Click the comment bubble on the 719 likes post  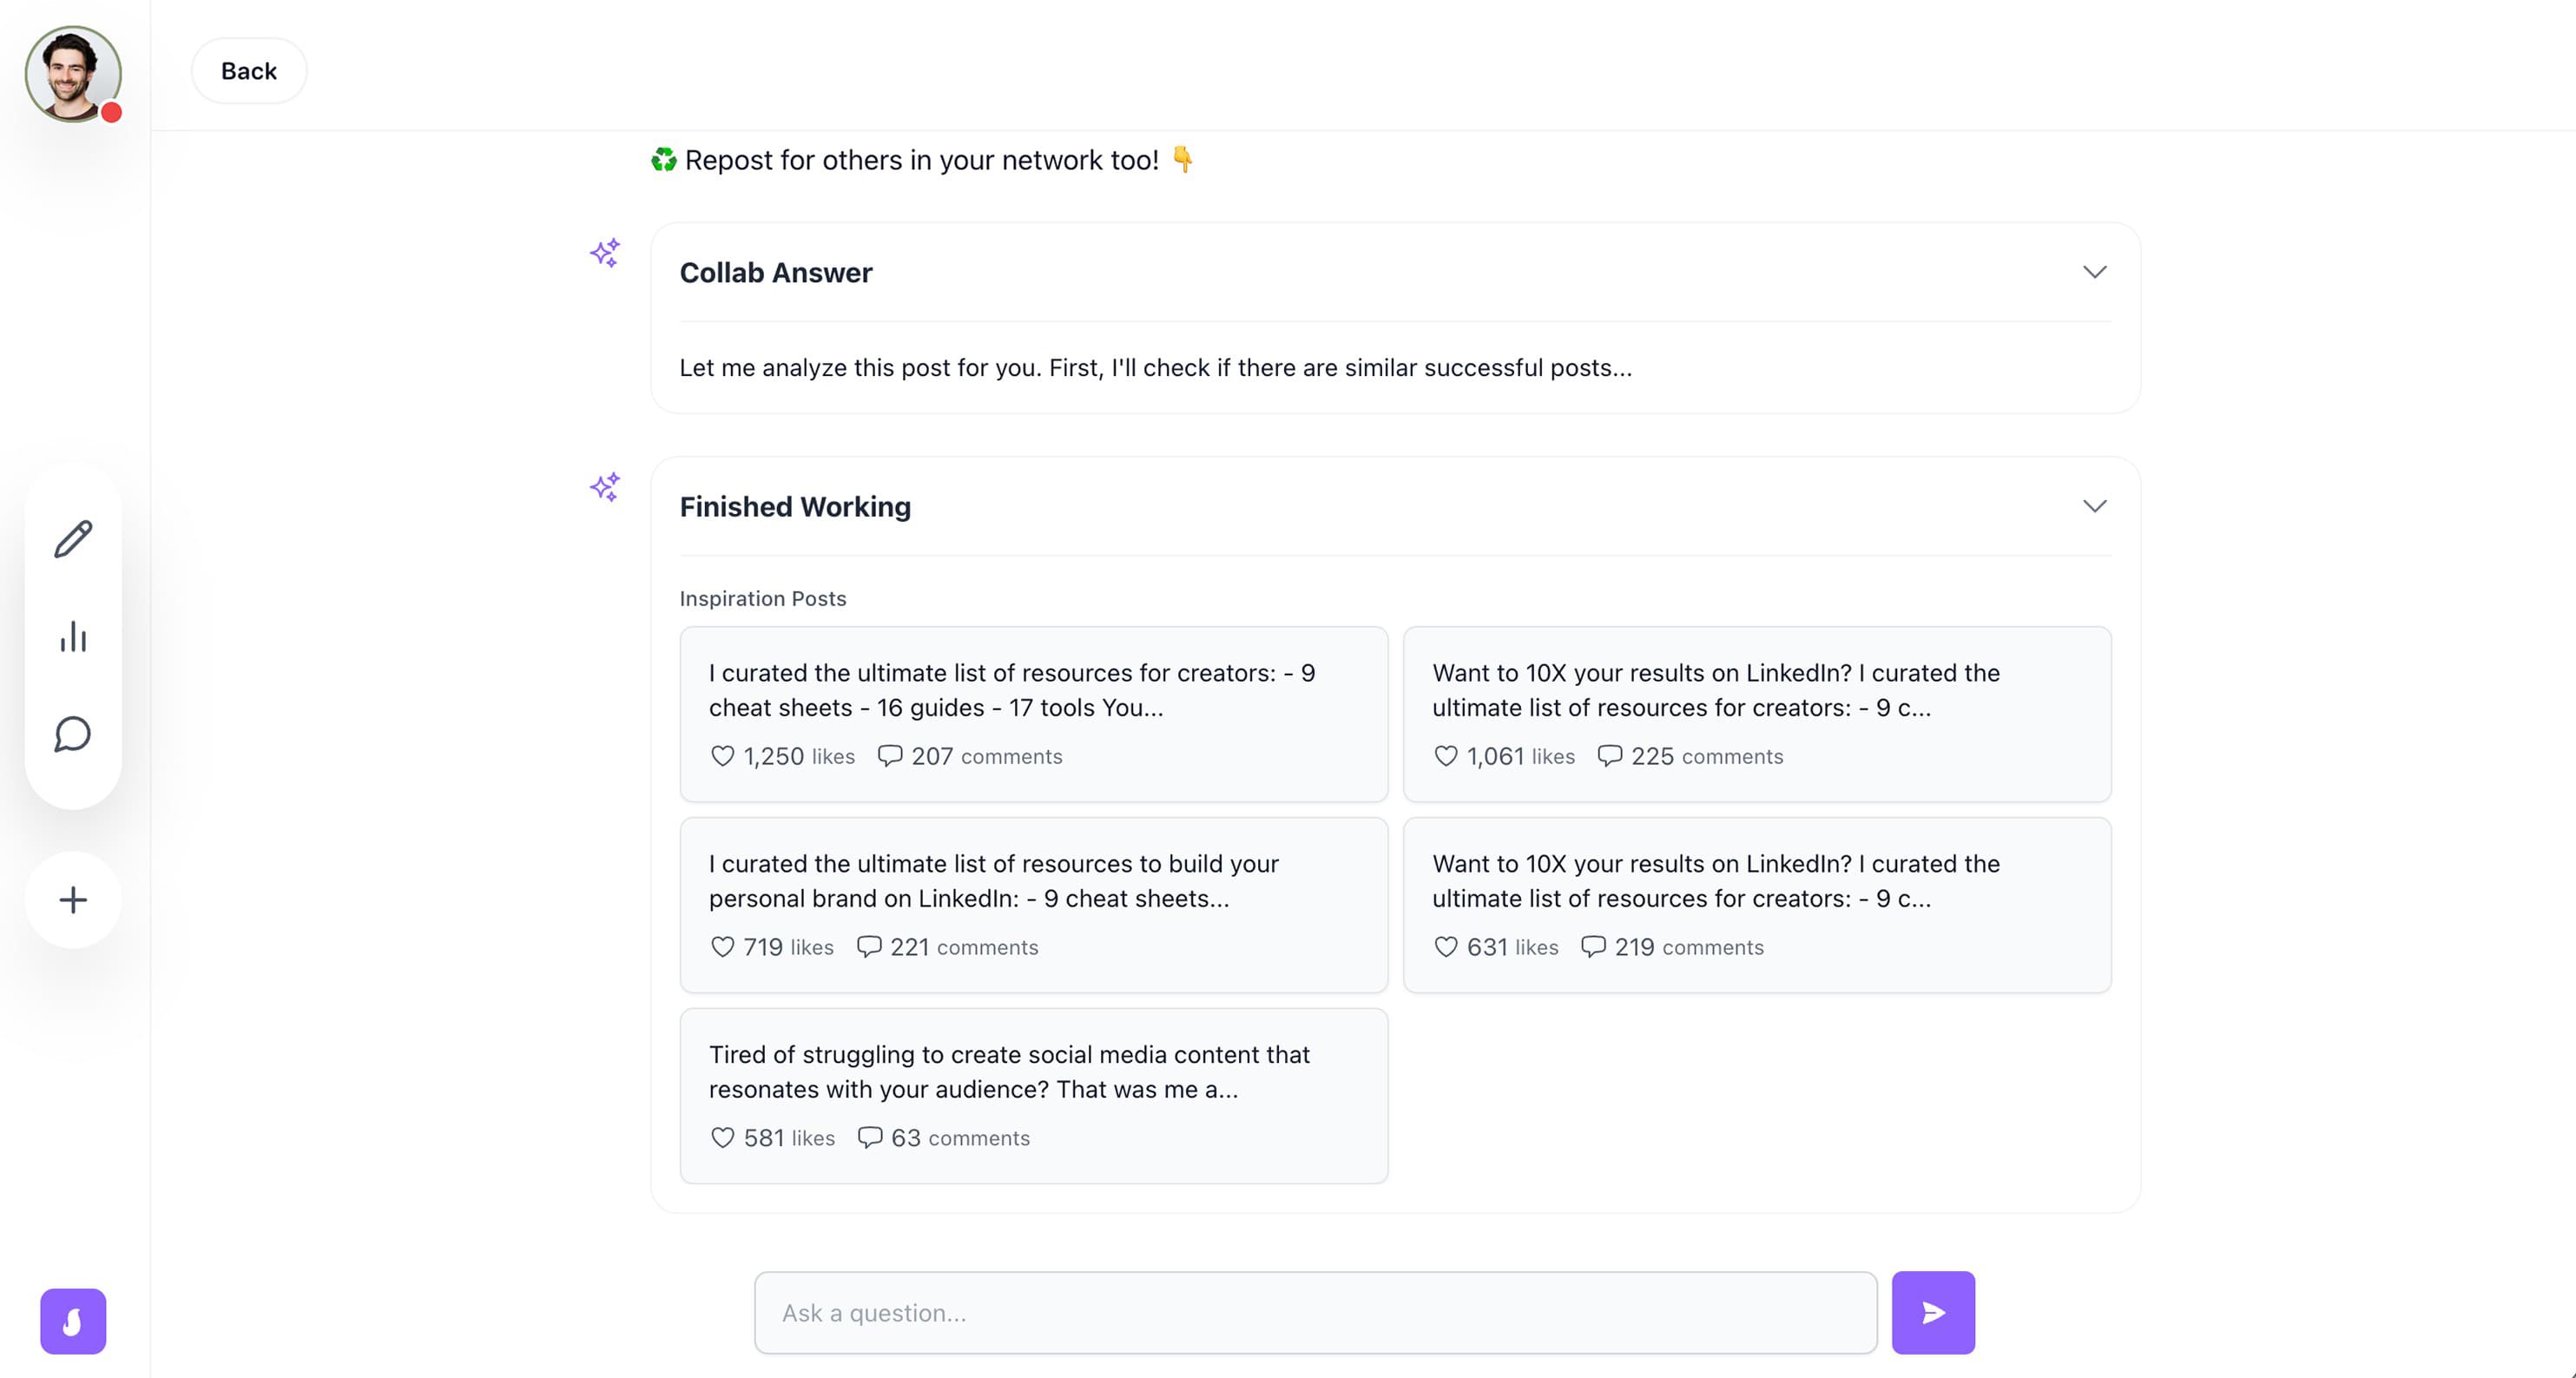[869, 947]
